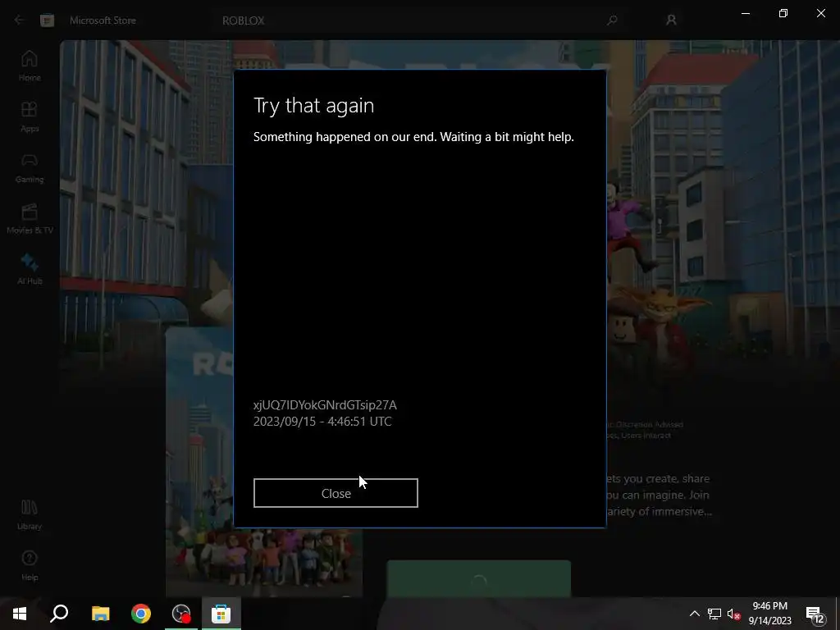
Task: Click the Microsoft Store title text
Action: [103, 21]
